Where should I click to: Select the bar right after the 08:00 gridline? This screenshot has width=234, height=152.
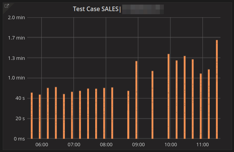112,113
